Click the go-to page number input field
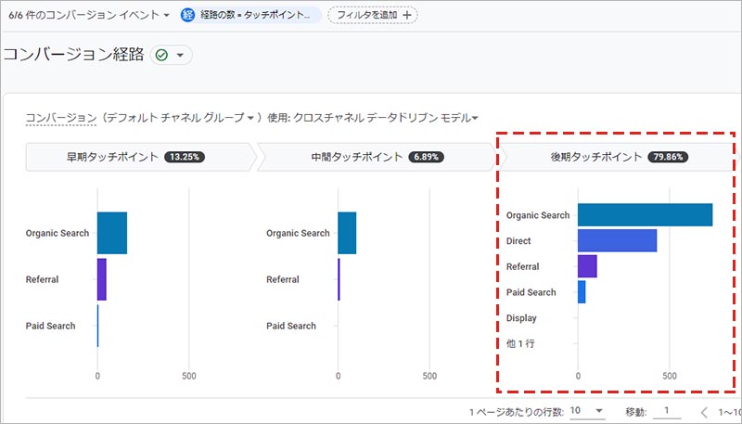The height and width of the screenshot is (424, 742). pyautogui.click(x=664, y=410)
